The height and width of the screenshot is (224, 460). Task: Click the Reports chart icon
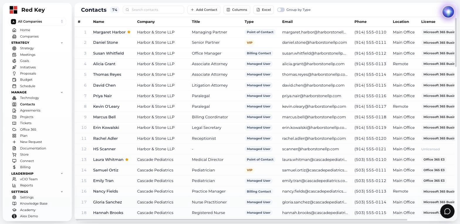(14, 185)
